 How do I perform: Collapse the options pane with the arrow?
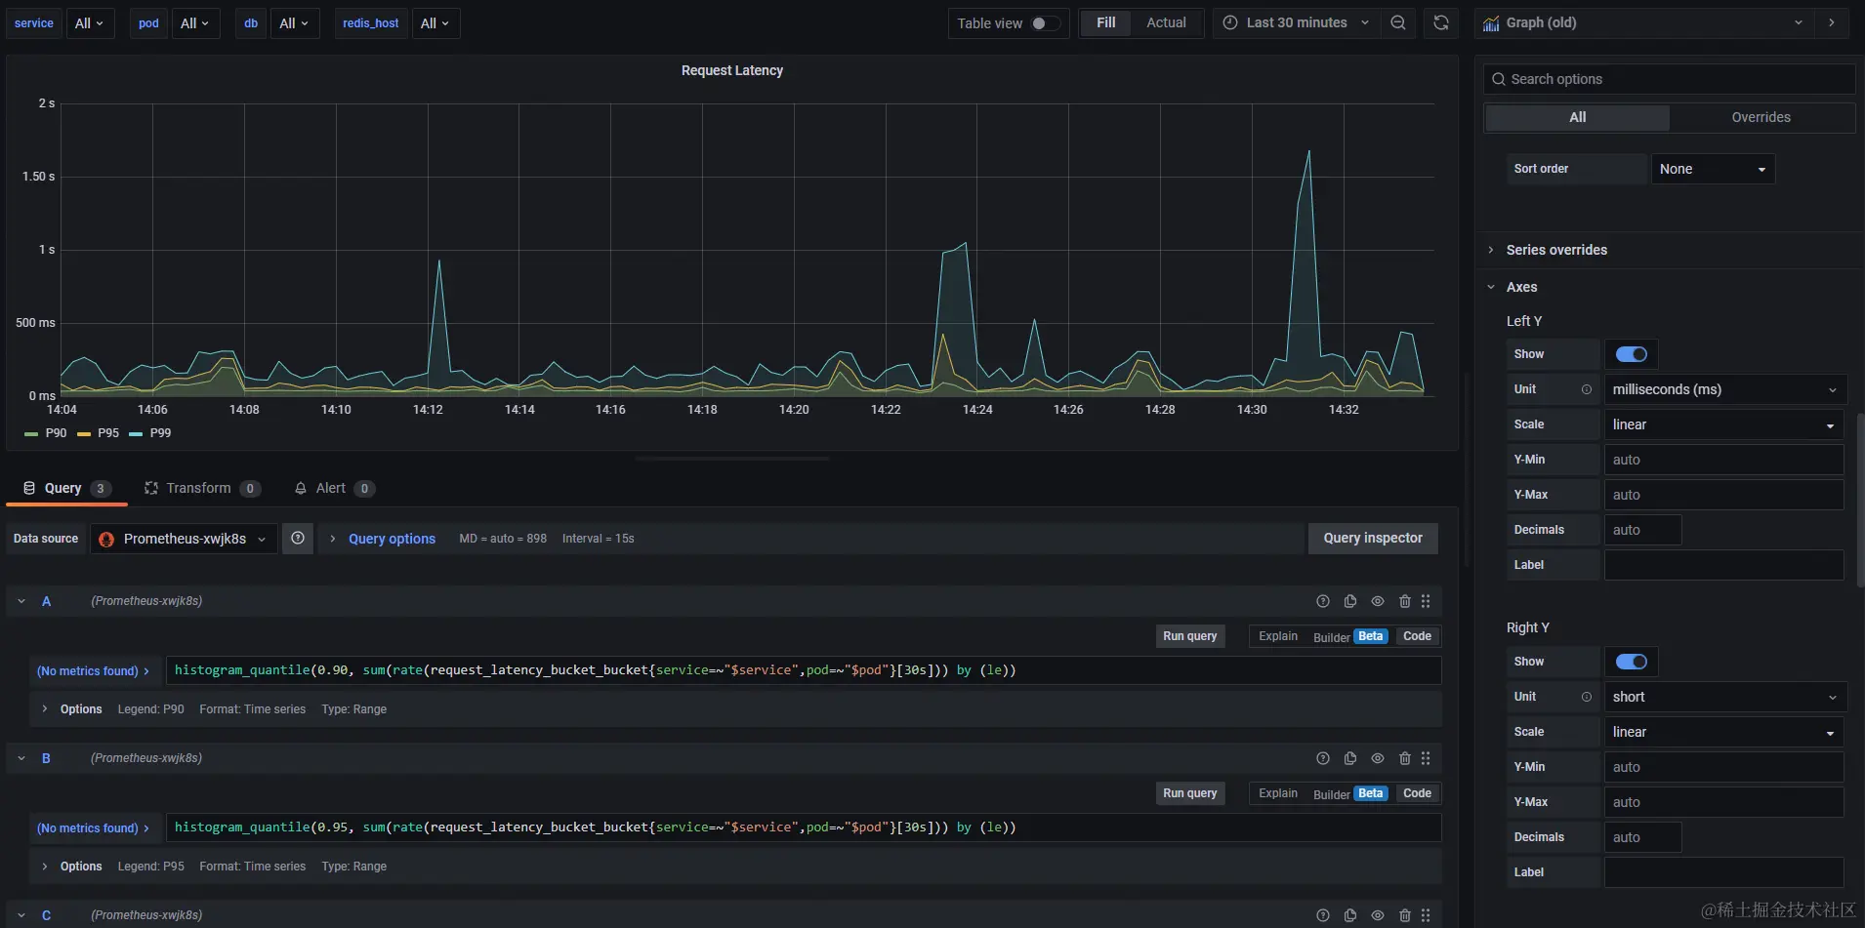[1832, 22]
